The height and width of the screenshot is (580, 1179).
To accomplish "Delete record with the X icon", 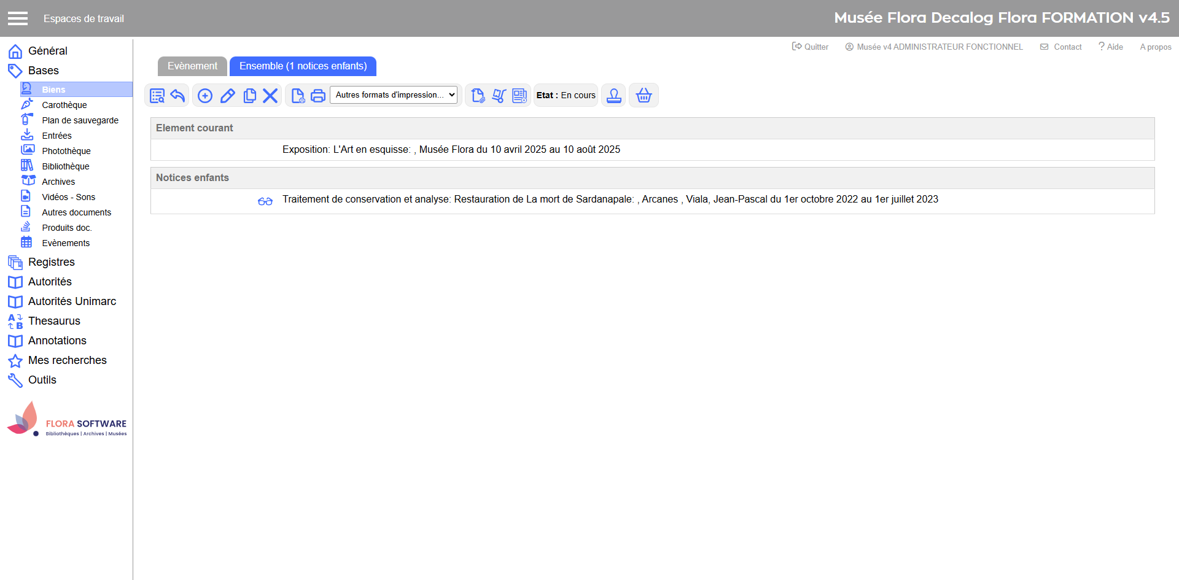I will (270, 96).
